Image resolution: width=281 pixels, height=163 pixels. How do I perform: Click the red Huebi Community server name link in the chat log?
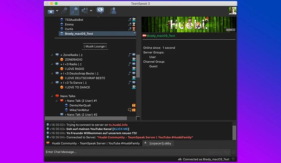[145, 137]
